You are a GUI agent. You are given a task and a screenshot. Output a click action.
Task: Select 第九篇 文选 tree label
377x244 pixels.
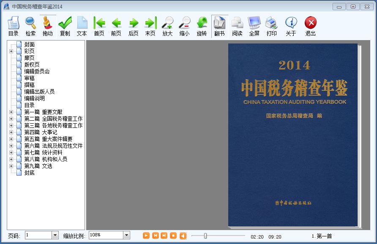coord(38,166)
